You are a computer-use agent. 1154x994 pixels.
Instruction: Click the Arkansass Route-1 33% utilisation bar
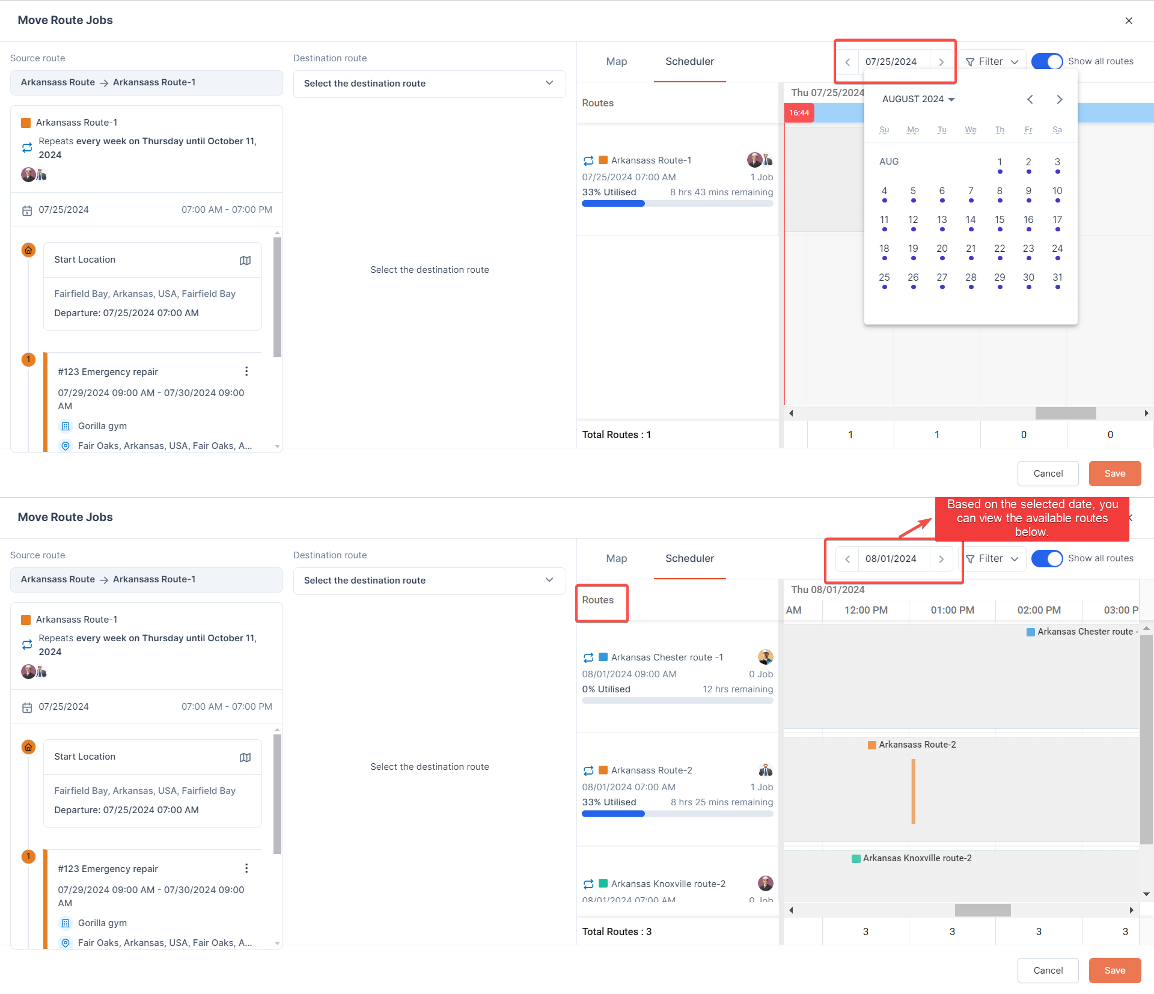677,204
